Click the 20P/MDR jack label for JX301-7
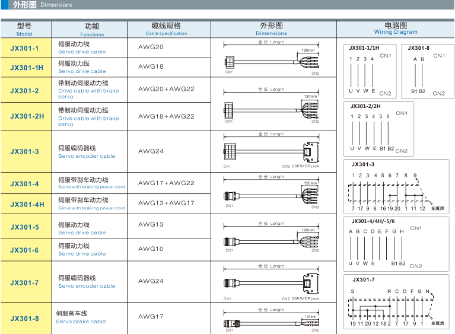This screenshot has width=455, height=334. 306,298
